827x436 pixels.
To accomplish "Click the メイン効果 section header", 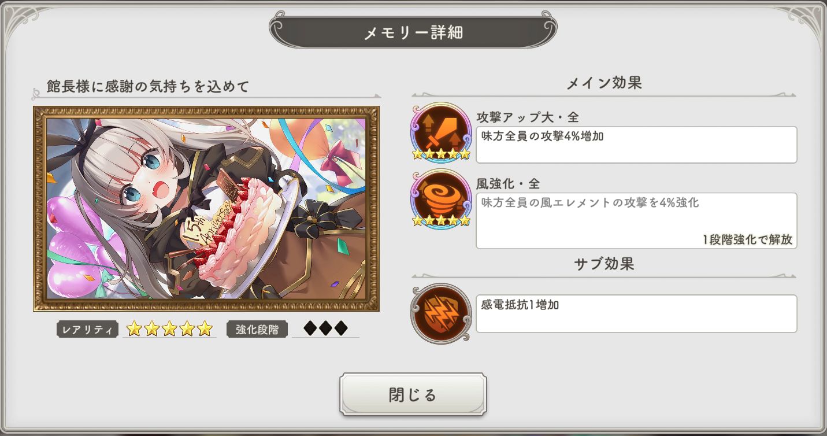I will [x=604, y=83].
